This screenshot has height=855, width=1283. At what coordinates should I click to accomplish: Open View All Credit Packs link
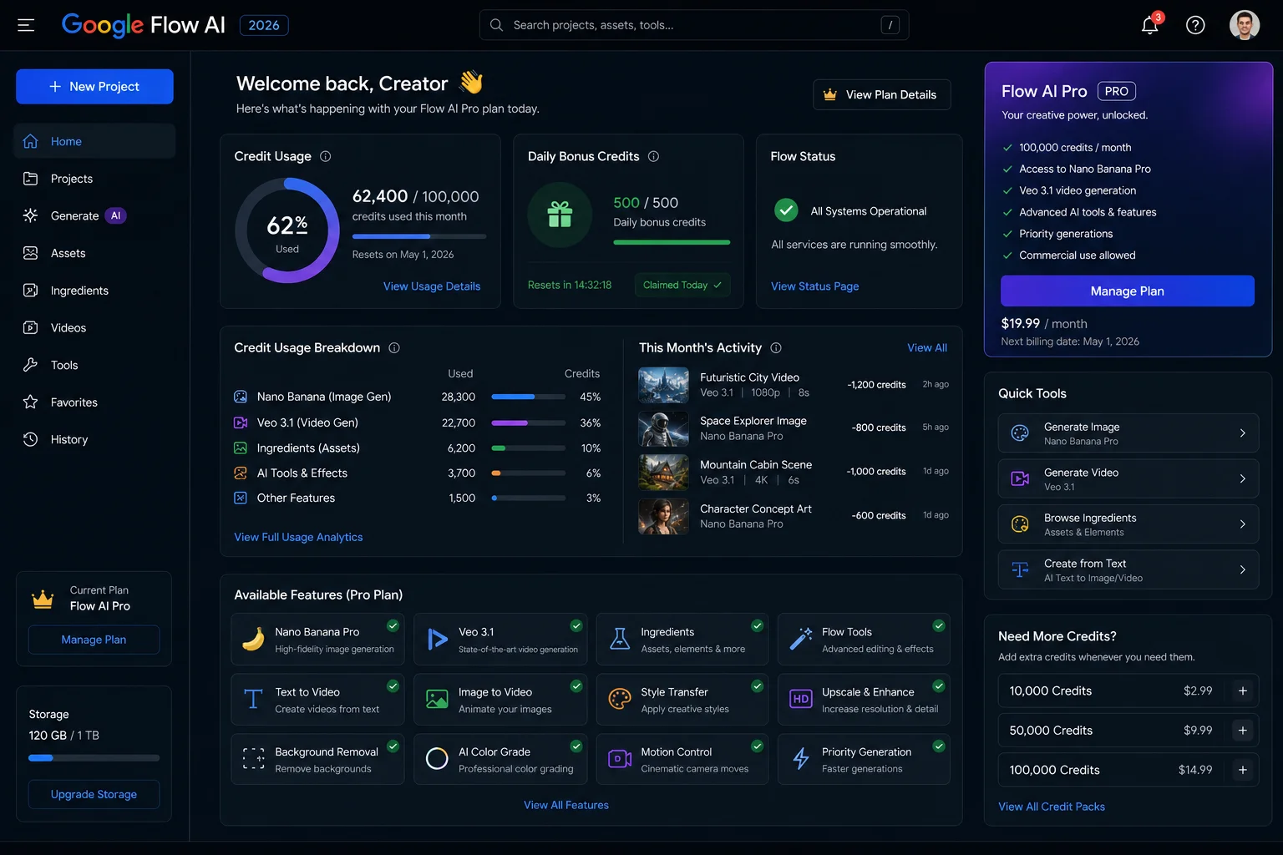tap(1051, 807)
